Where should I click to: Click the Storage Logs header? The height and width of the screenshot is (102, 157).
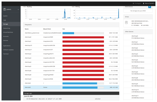[71, 93]
